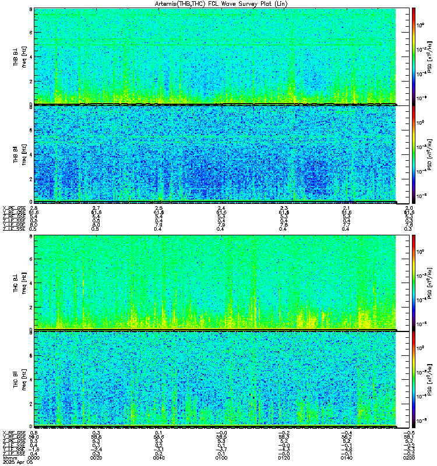Click the THC Y_RE_GSE value '58.5'
The height and width of the screenshot is (466, 437).
coord(221,437)
